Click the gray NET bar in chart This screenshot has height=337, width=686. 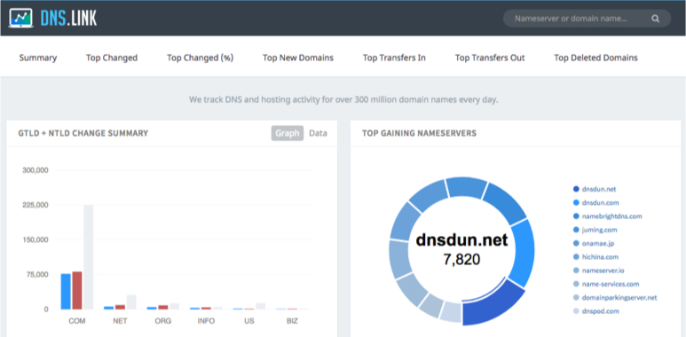131,302
